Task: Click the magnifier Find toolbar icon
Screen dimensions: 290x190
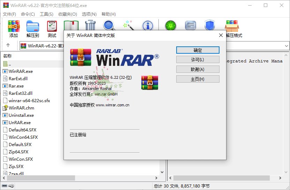Action: (109, 25)
